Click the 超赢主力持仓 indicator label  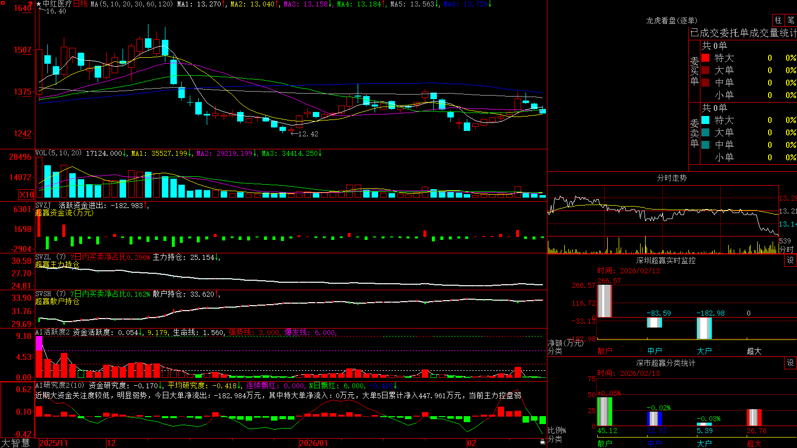57,264
